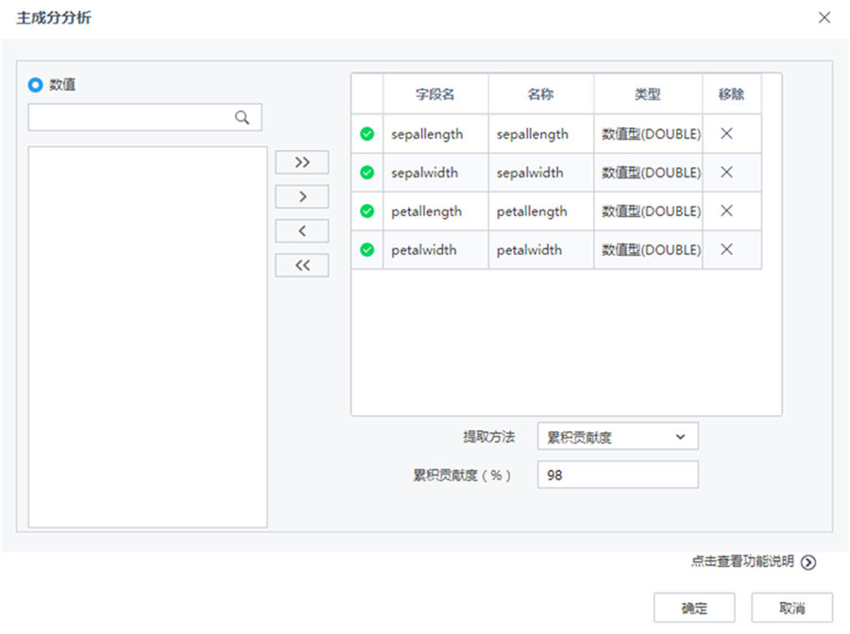Image resolution: width=850 pixels, height=634 pixels.
Task: Toggle the green check on sepallength row
Action: [x=366, y=134]
